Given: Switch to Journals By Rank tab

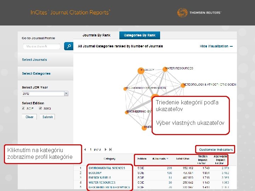Looking at the screenshot, I should [96, 35].
